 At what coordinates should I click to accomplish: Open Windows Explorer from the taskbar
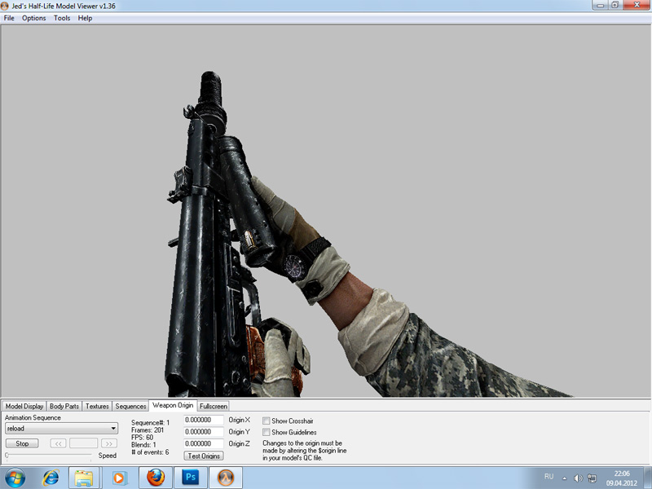click(84, 478)
